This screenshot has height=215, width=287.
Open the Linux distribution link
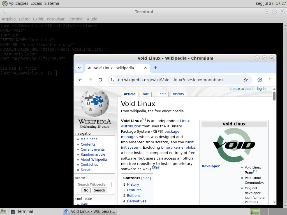(131, 126)
